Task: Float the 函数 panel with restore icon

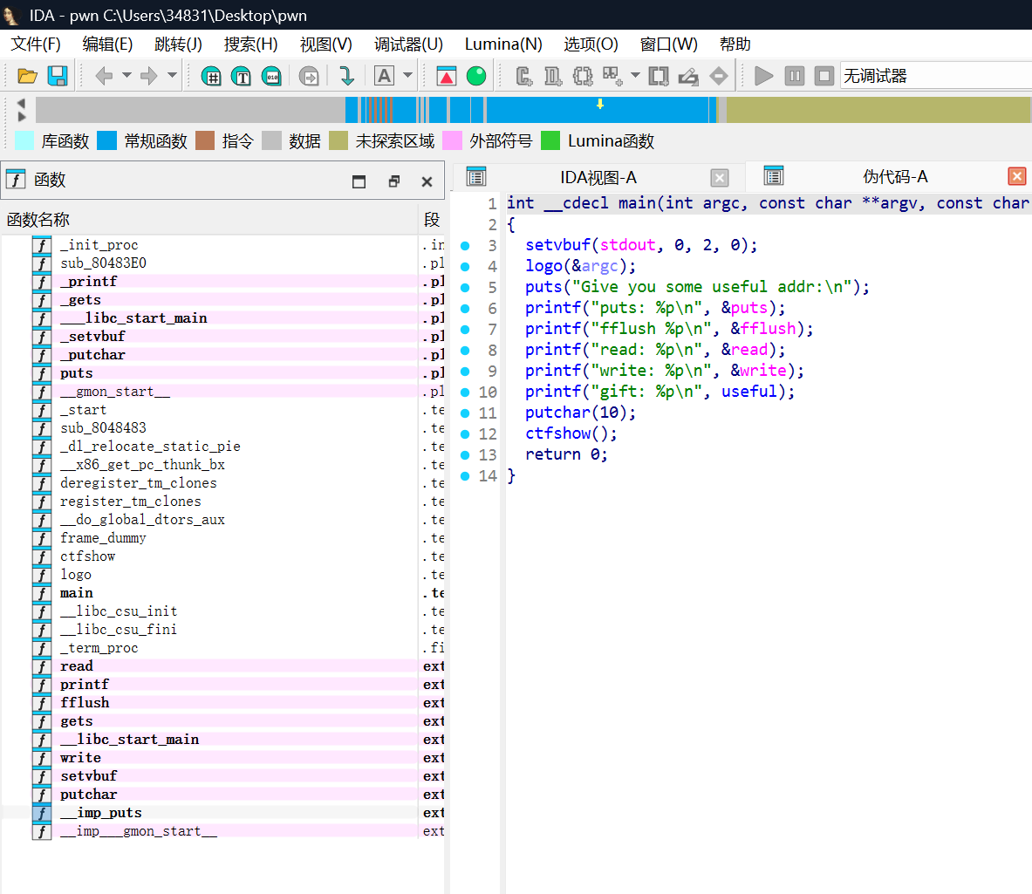Action: tap(393, 181)
